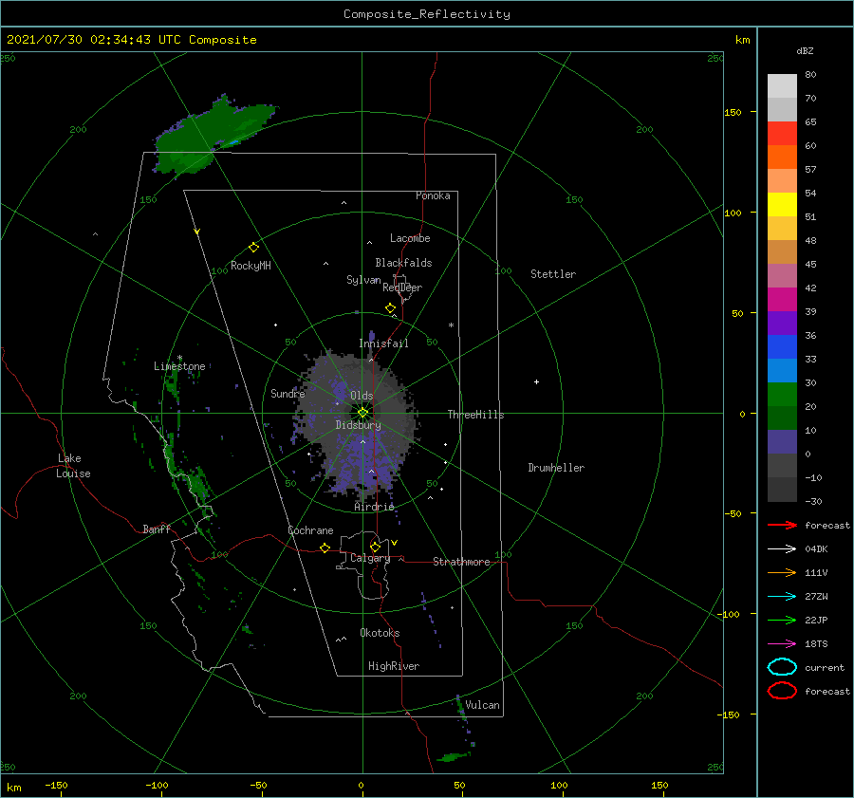
Task: Click the Sundre town label
Action: (x=288, y=393)
